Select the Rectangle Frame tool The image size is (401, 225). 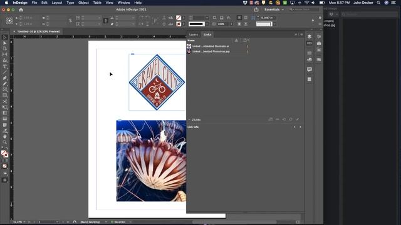coord(4,89)
